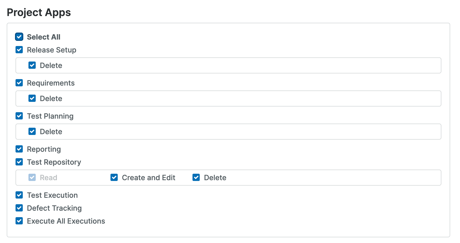Screen dimensions: 460x243
Task: Click the Execute All Executions label text
Action: click(x=66, y=221)
